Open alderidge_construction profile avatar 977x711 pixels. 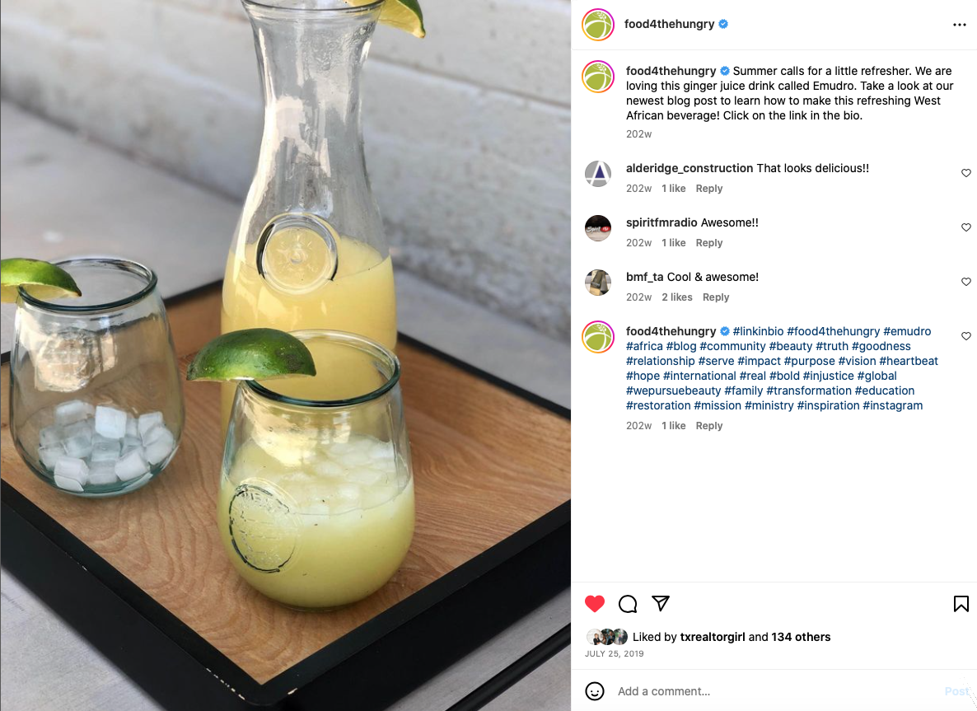pos(598,173)
